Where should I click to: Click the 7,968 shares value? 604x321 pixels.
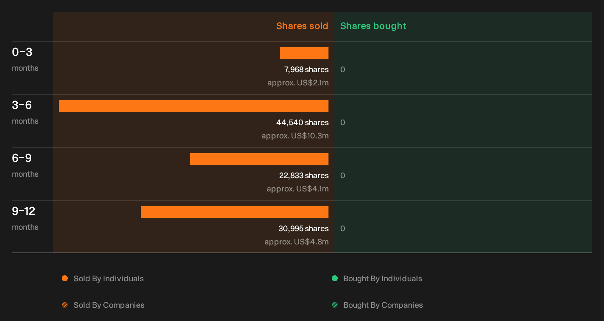pyautogui.click(x=306, y=70)
